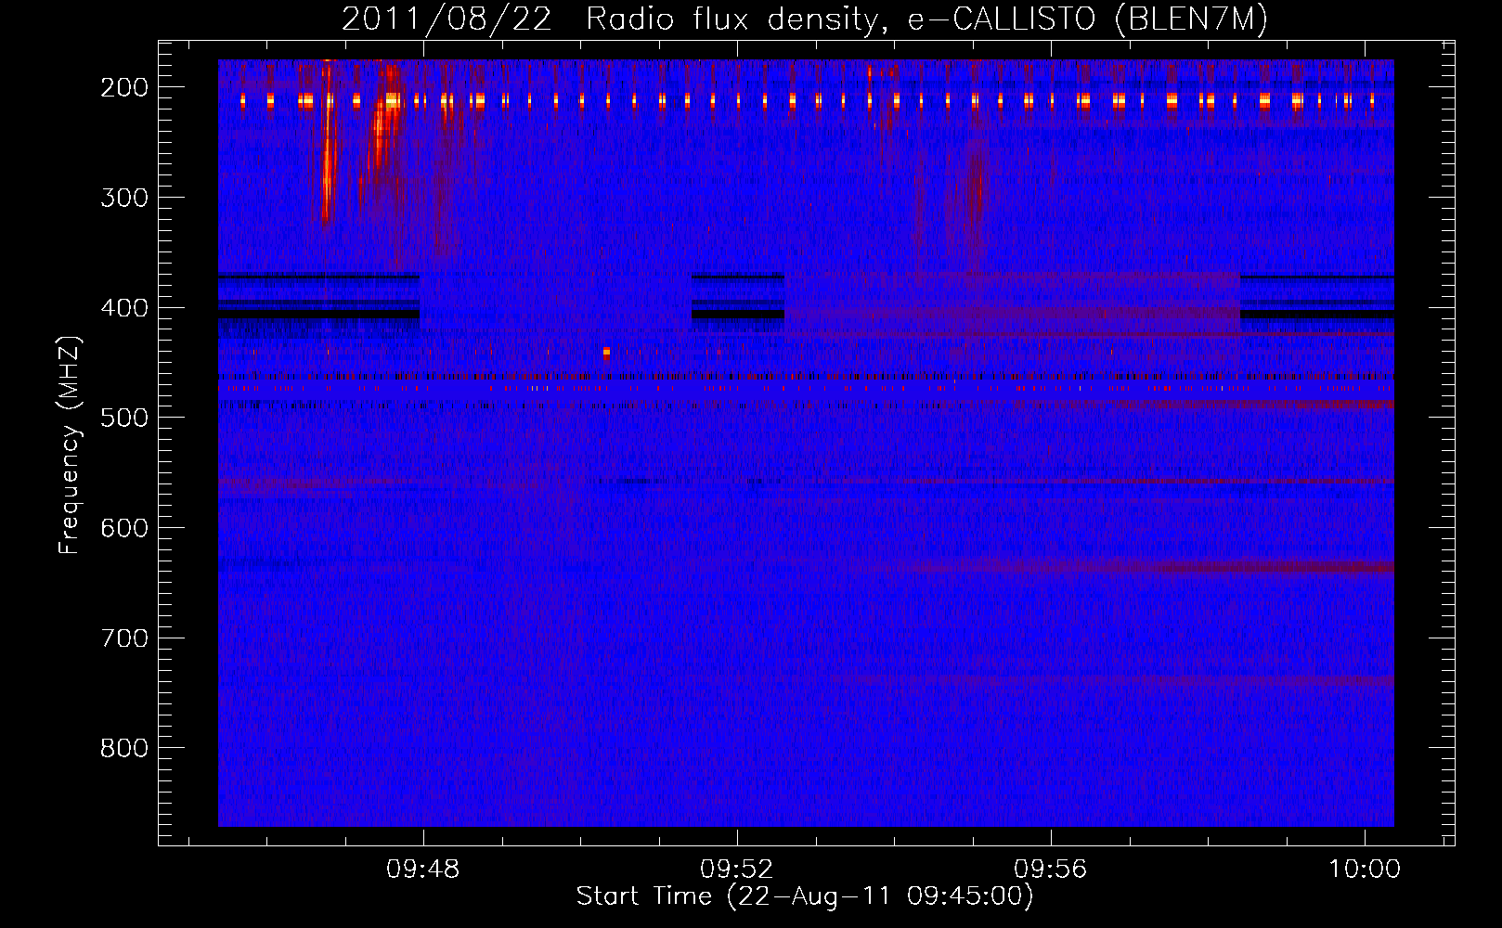Viewport: 1502px width, 928px height.
Task: Click the 09:48 time tick label
Action: [423, 870]
